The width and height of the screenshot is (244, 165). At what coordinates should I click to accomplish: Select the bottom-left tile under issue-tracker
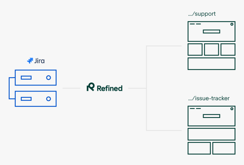(199, 148)
